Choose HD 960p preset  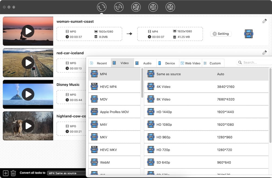point(206,137)
